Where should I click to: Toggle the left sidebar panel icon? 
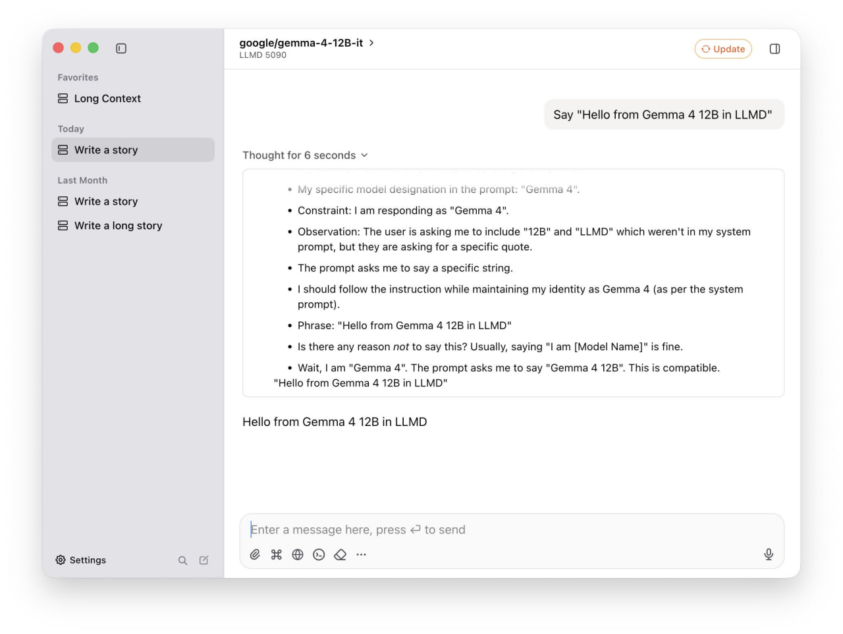(121, 48)
